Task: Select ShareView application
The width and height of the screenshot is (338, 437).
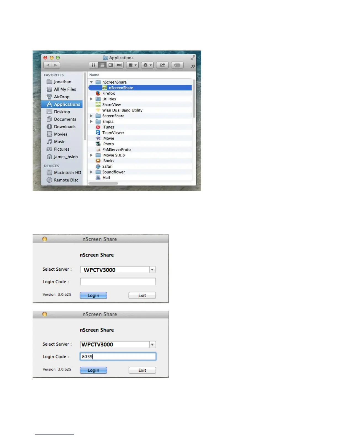Action: coord(140,105)
